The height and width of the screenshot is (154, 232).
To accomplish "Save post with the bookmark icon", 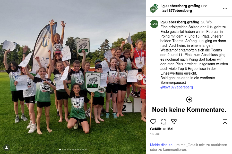I will tap(225, 122).
